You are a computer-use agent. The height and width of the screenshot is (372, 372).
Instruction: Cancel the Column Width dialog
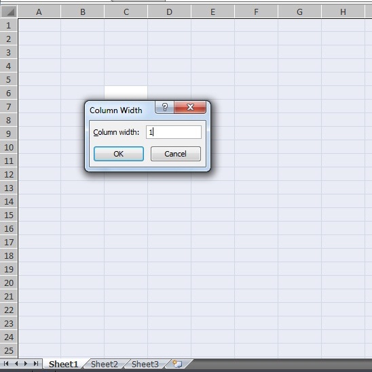click(175, 154)
